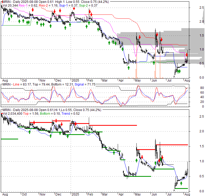This screenshot has width=205, height=196.
Task: Click the red down arrow in mid-May on the bottom chart
Action: [142, 157]
